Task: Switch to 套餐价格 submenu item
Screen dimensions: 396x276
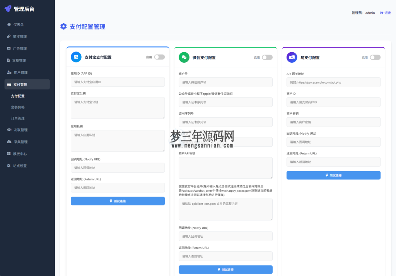Action: coord(18,107)
